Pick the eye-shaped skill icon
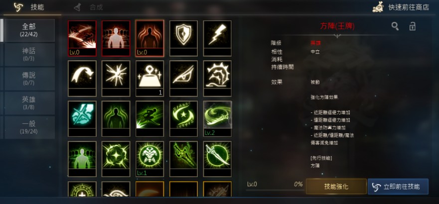Viewport: 439px width, 204px height. [x=183, y=79]
